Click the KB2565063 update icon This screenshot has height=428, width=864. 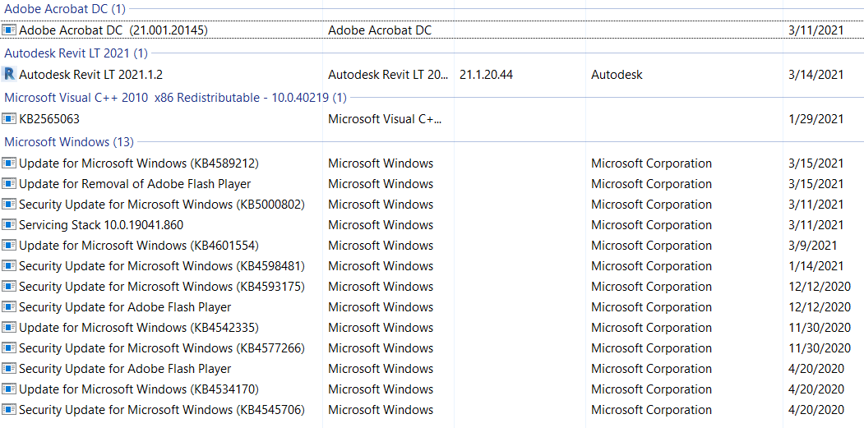[10, 119]
